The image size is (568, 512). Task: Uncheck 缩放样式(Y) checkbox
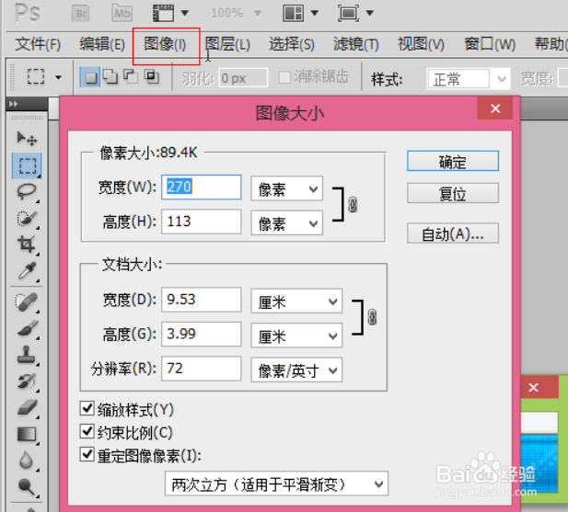87,408
